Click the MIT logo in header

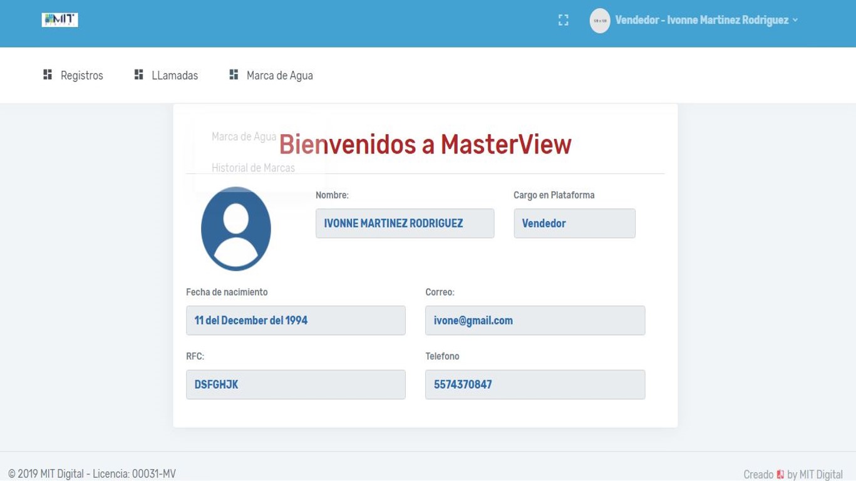coord(60,20)
